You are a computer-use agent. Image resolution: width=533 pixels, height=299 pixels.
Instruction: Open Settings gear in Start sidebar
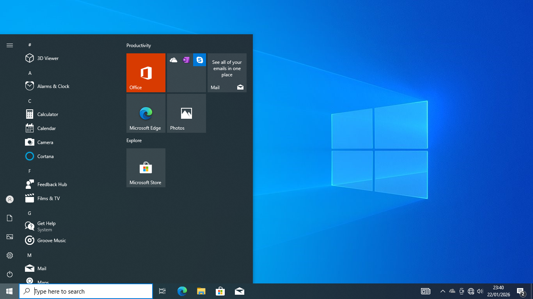pyautogui.click(x=10, y=255)
